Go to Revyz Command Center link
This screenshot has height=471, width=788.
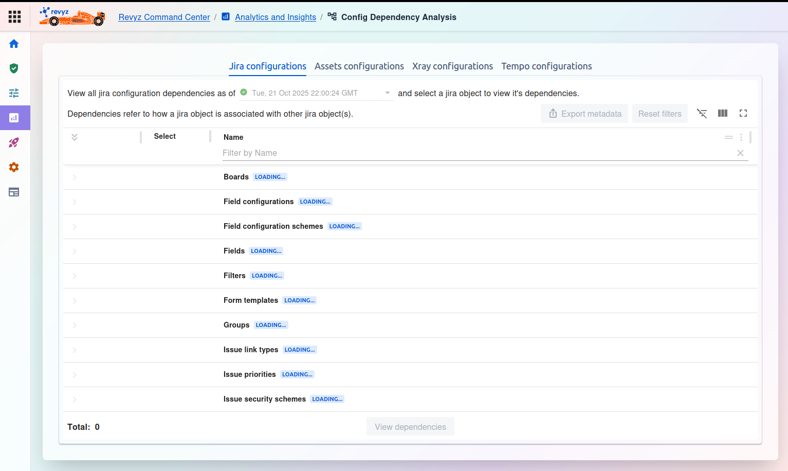(164, 17)
